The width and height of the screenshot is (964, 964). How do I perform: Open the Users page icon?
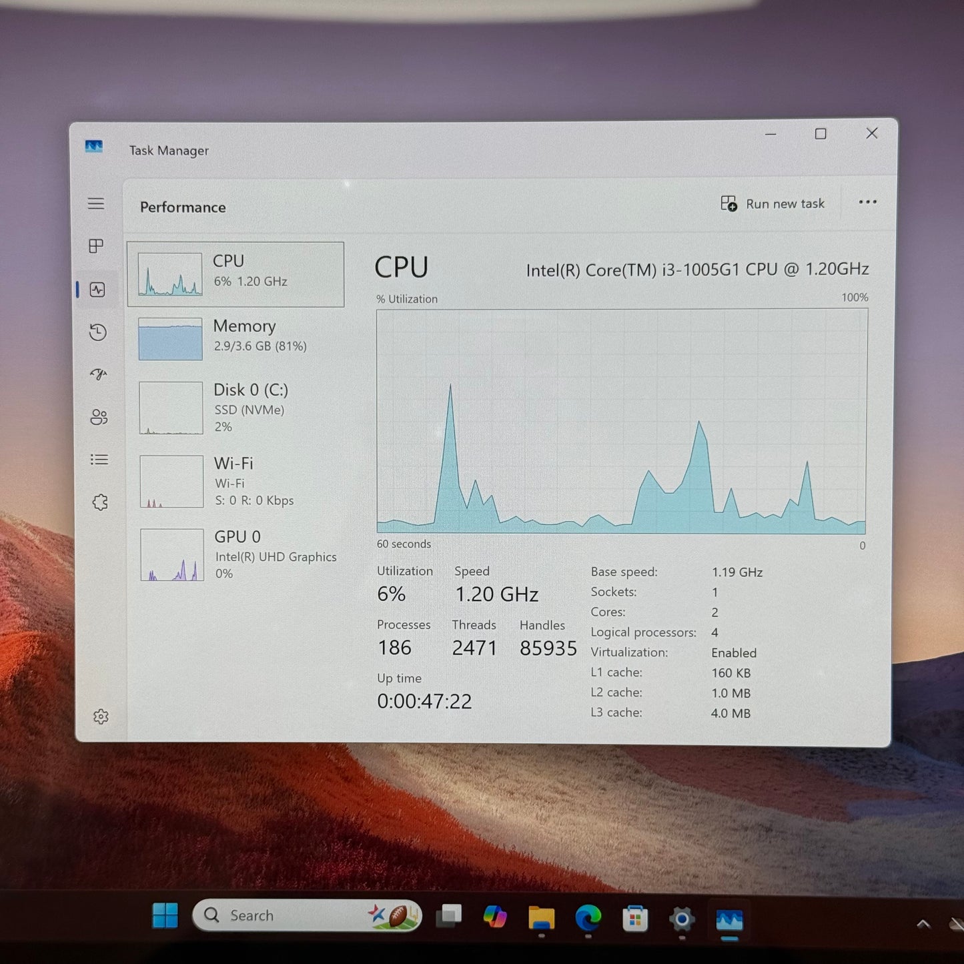(x=99, y=417)
